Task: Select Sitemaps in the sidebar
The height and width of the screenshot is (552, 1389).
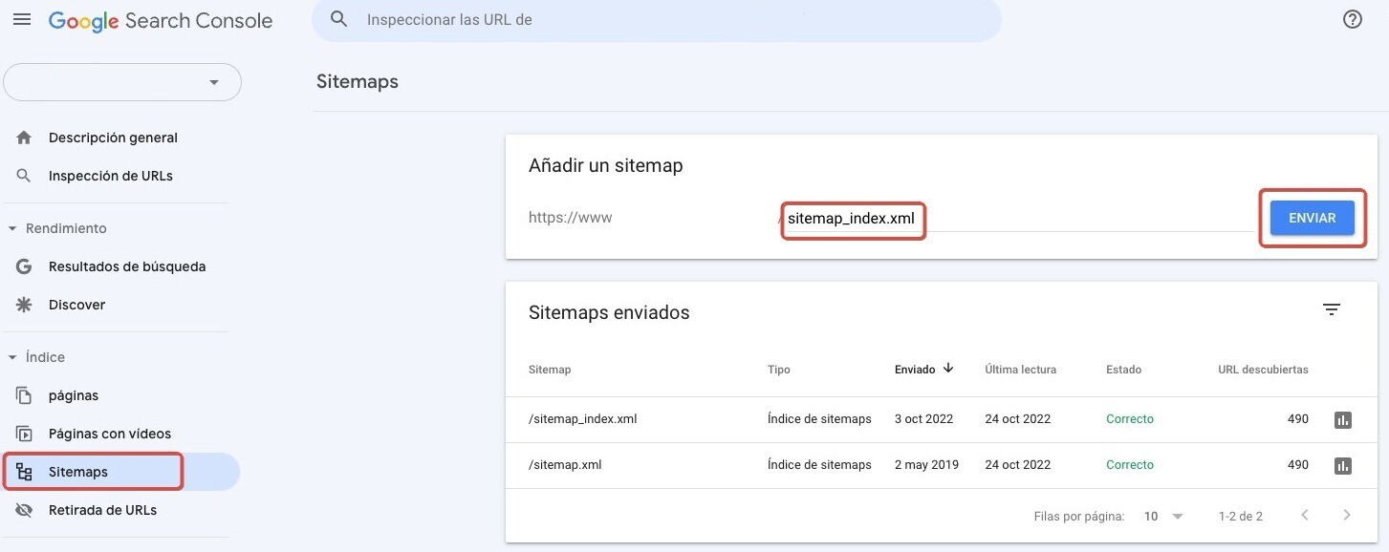Action: pyautogui.click(x=121, y=472)
